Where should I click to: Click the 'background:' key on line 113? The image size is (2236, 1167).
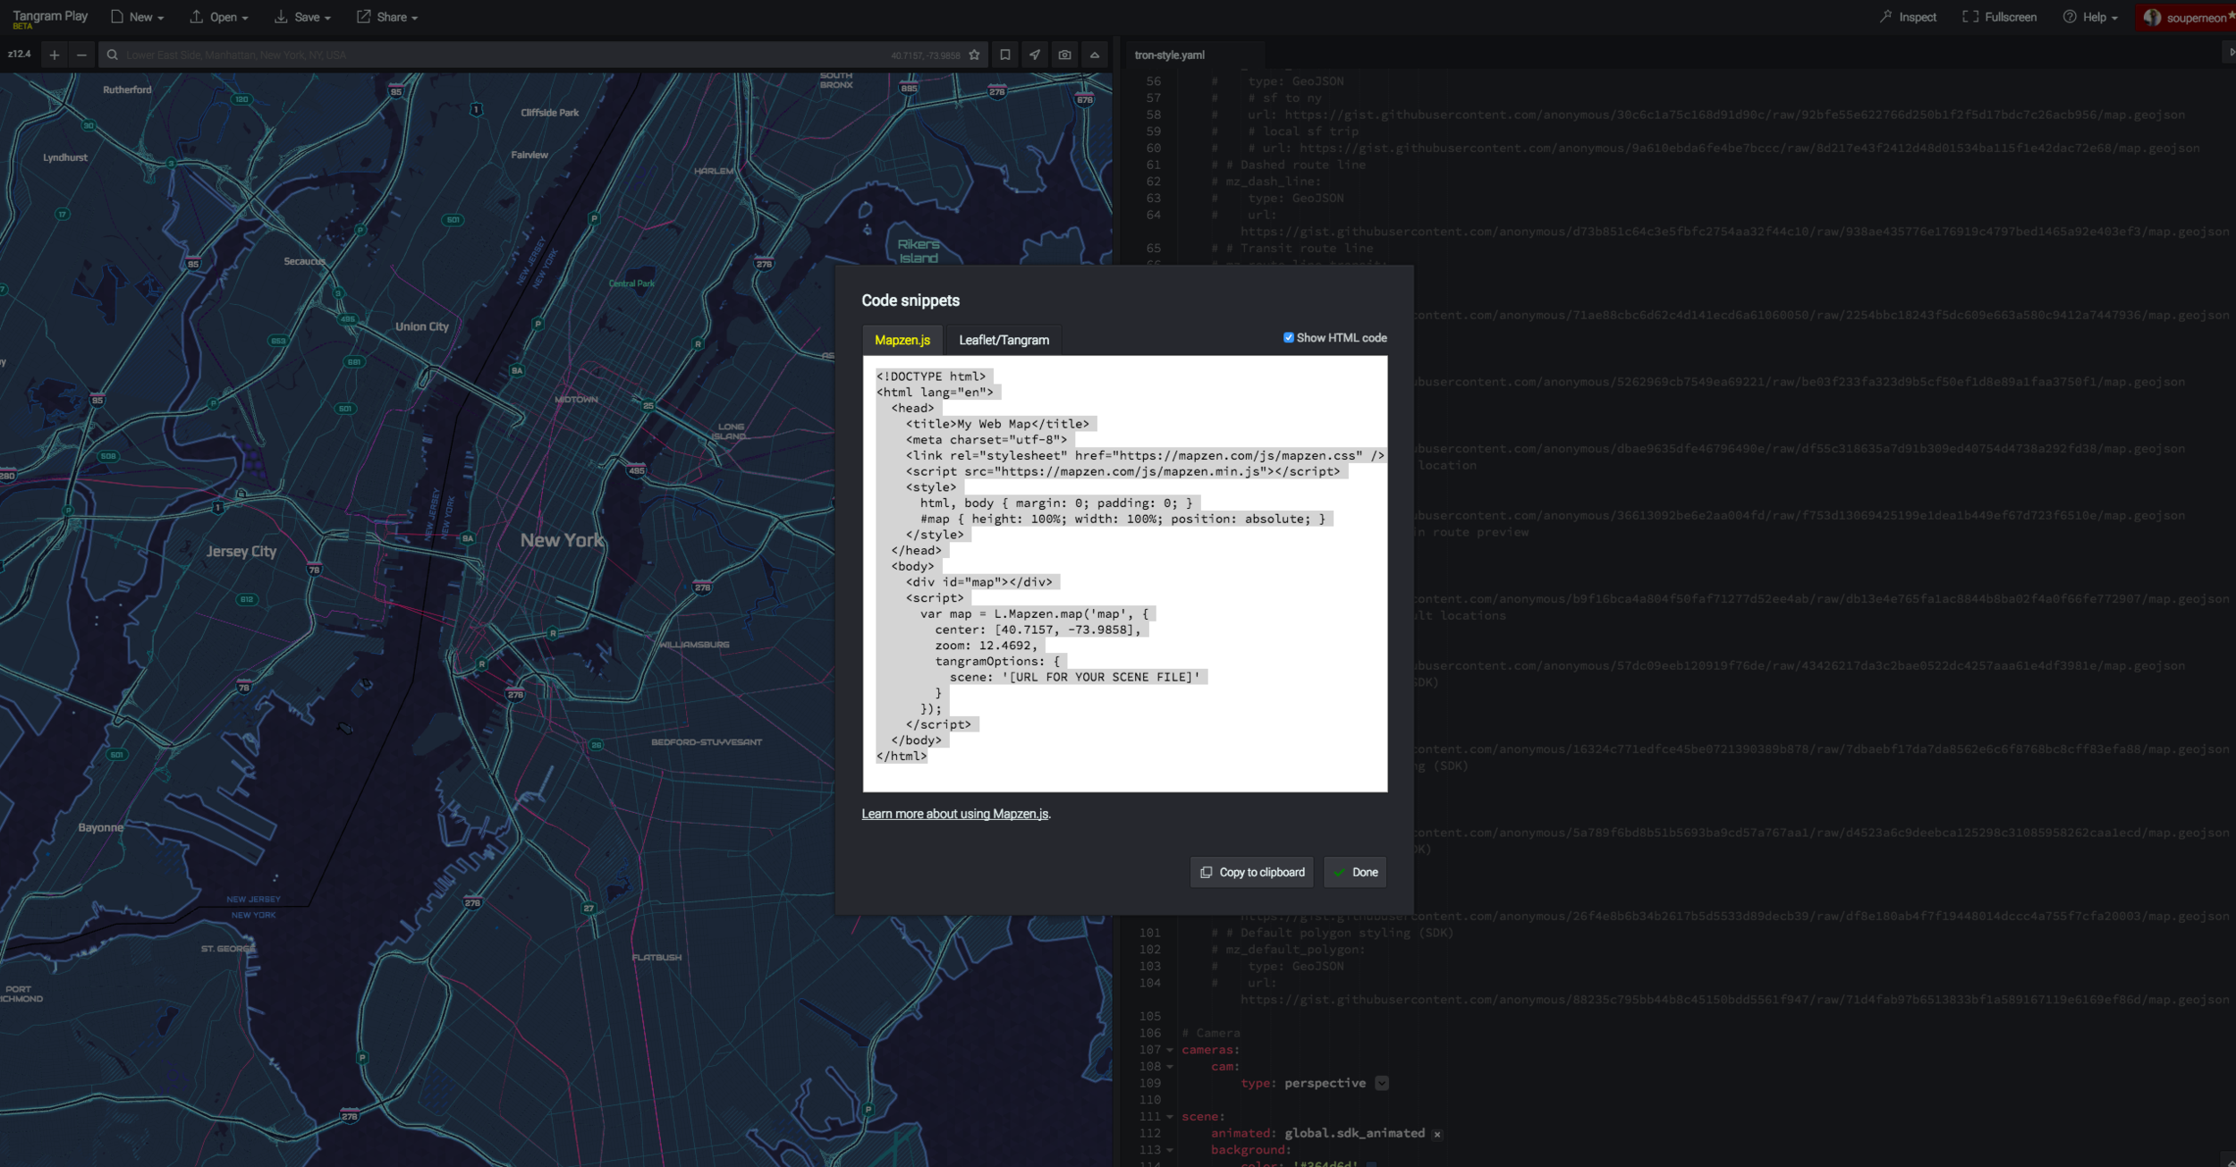[1250, 1150]
